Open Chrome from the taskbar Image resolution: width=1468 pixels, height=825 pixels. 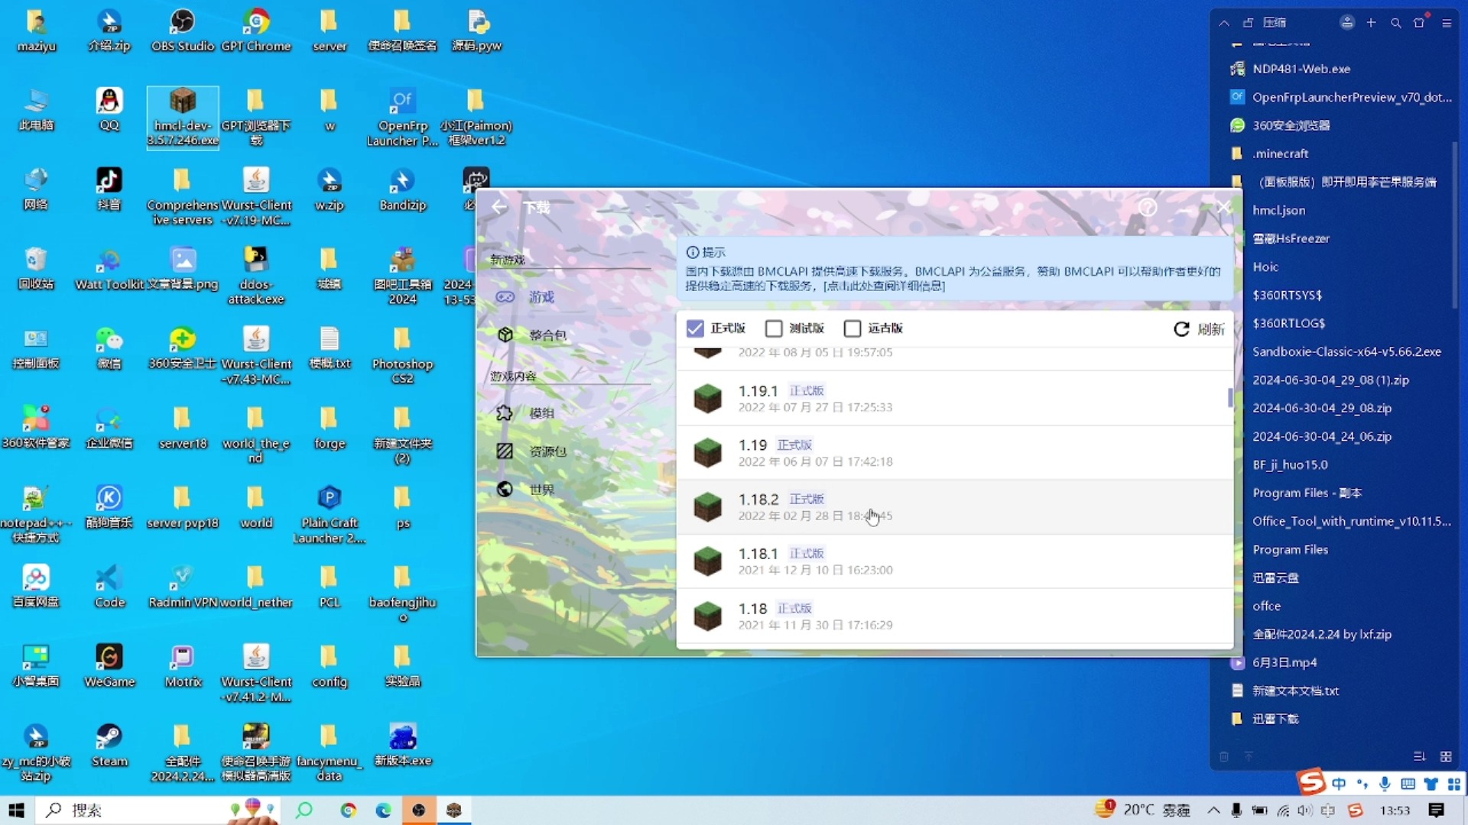pos(349,810)
